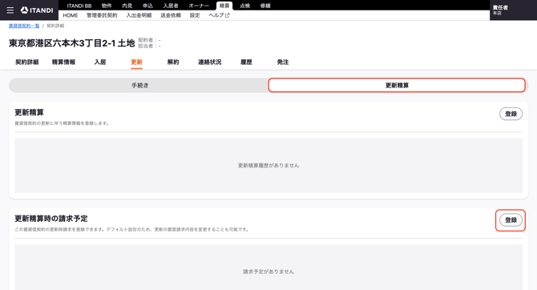Select the 手続き segment
The image size is (537, 290).
(x=139, y=85)
